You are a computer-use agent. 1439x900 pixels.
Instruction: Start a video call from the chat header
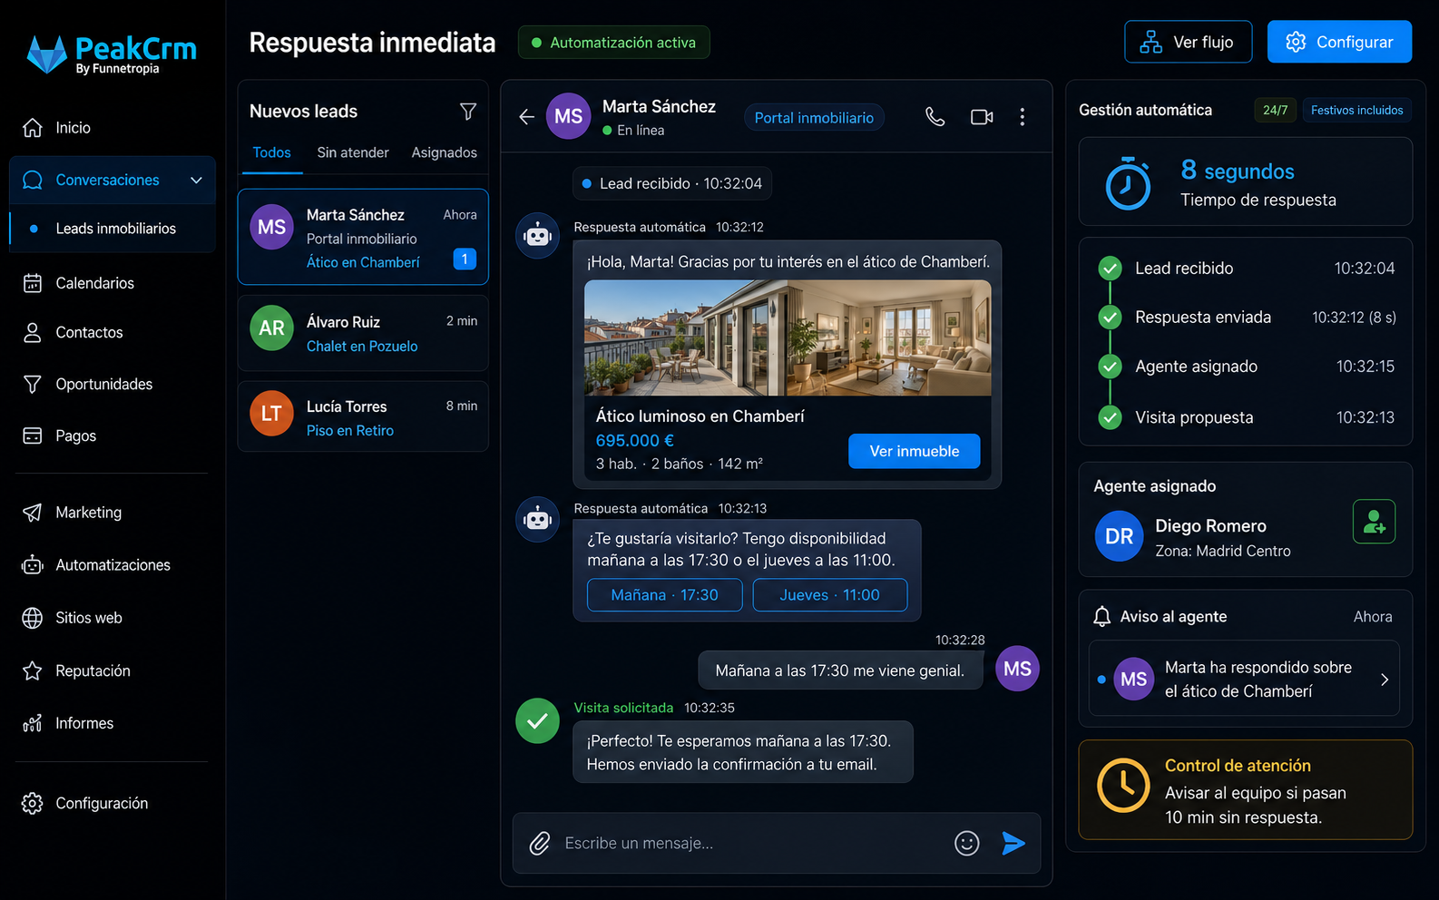(982, 117)
